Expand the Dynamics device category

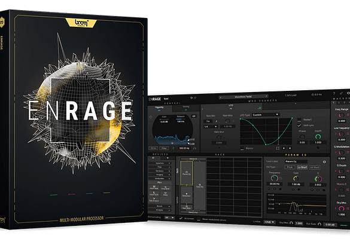160,163
